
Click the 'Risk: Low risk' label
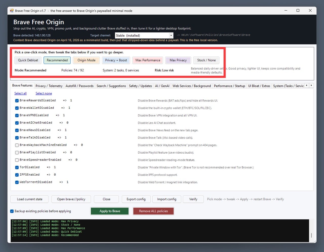164,70
